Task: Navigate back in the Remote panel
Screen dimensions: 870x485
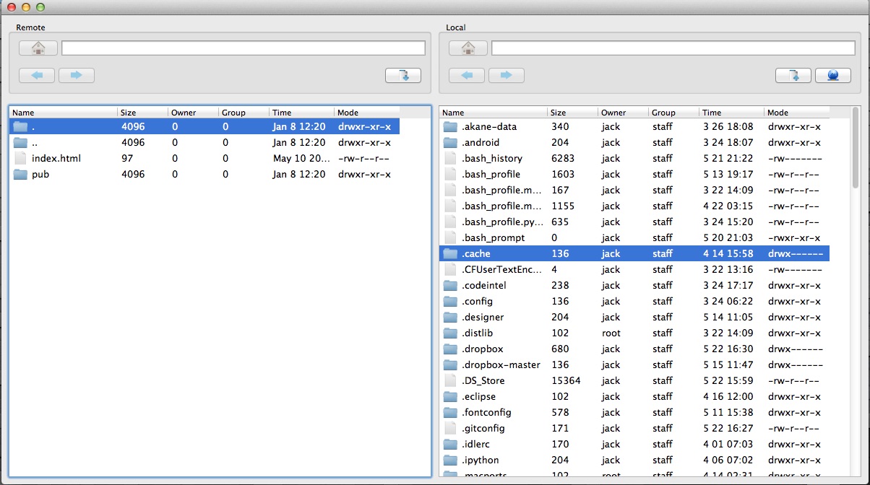Action: point(36,75)
